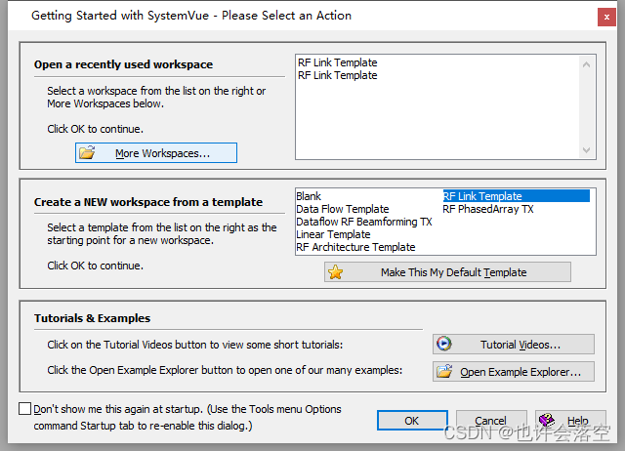
Task: Choose the Blank template
Action: (309, 196)
